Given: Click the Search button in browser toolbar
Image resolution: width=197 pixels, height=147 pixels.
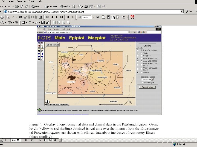Looking at the screenshot, I should tap(36, 6).
